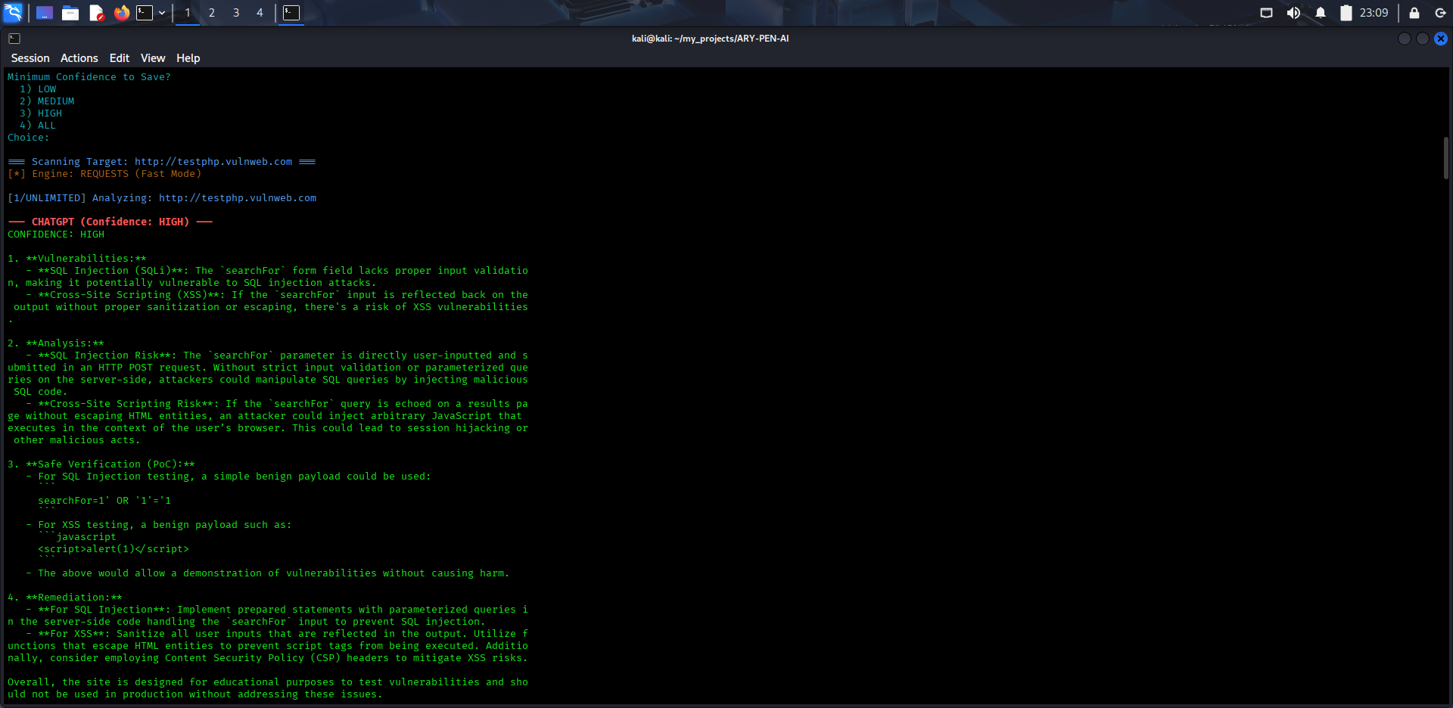Toggle the terminal task button on the taskbar
This screenshot has width=1453, height=708.
(x=291, y=13)
